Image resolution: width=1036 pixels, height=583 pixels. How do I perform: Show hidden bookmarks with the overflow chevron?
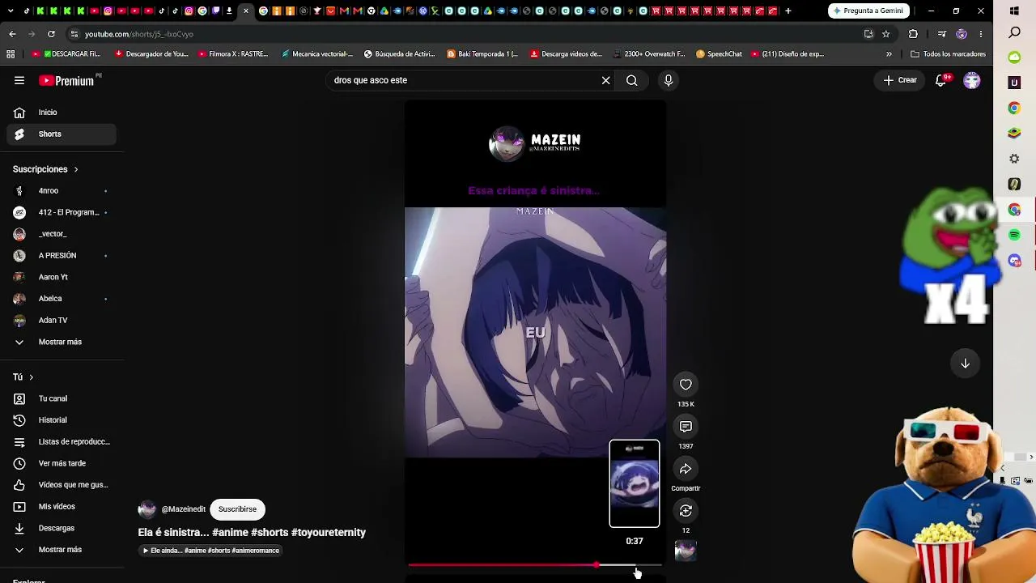[x=889, y=54]
